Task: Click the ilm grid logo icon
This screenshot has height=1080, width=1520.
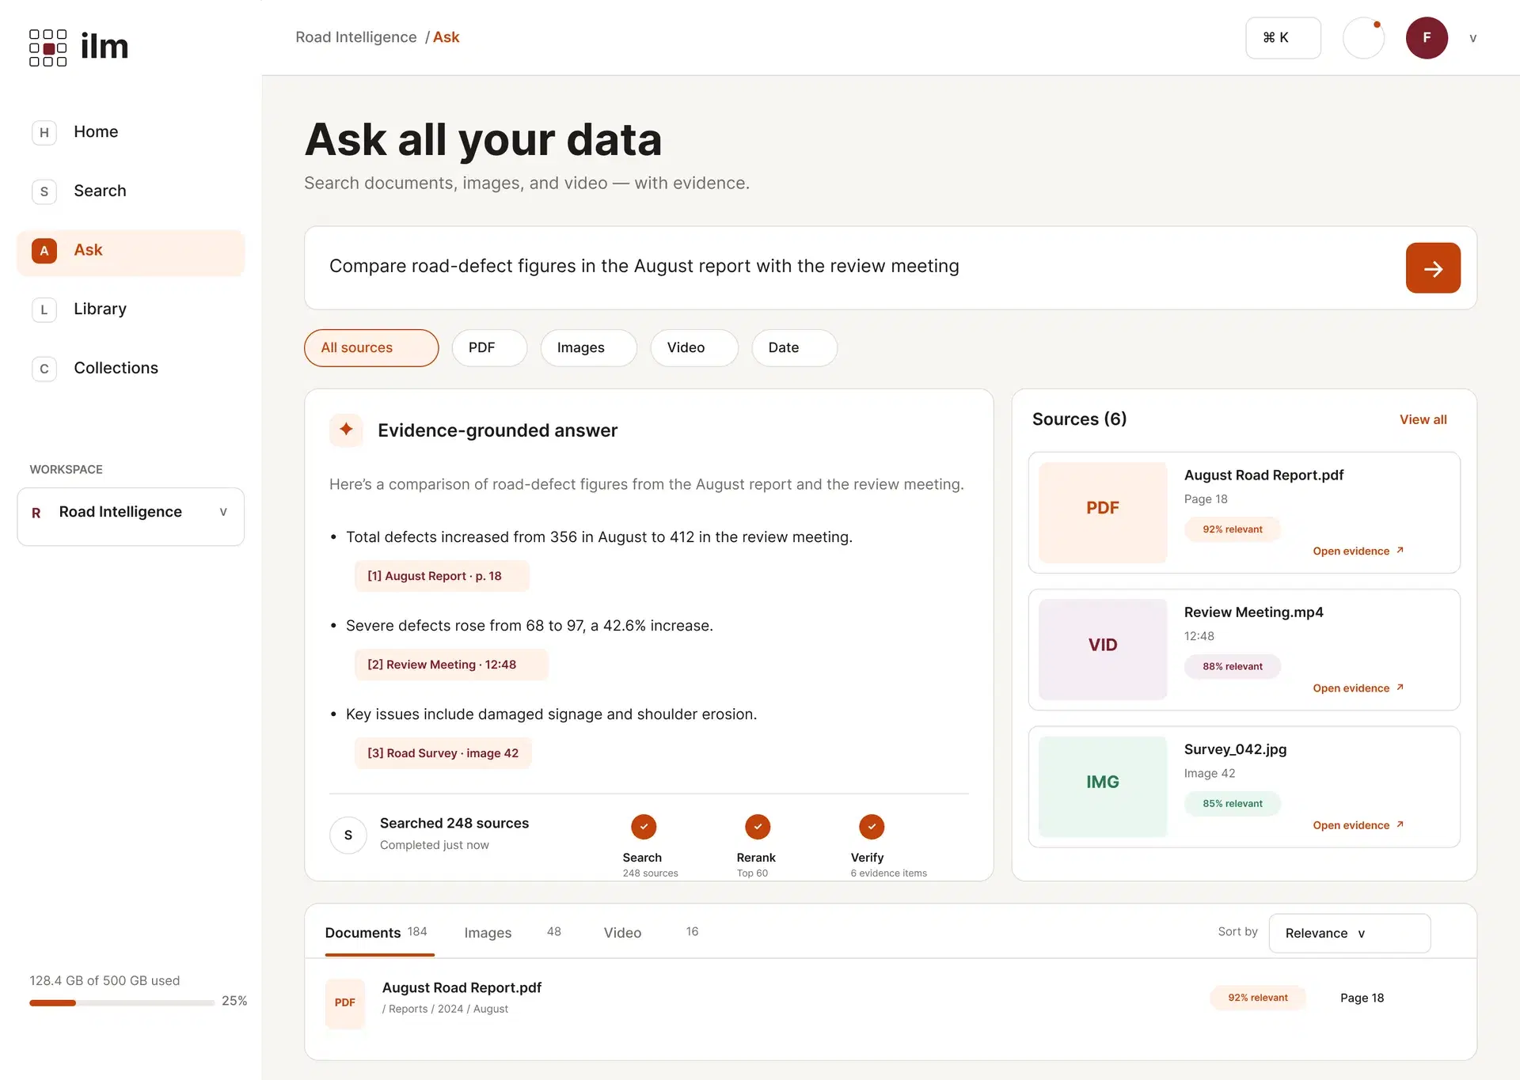Action: pos(47,47)
